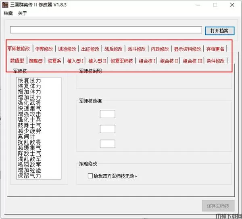Select the 修复军师技 sub-tab

pyautogui.click(x=122, y=61)
